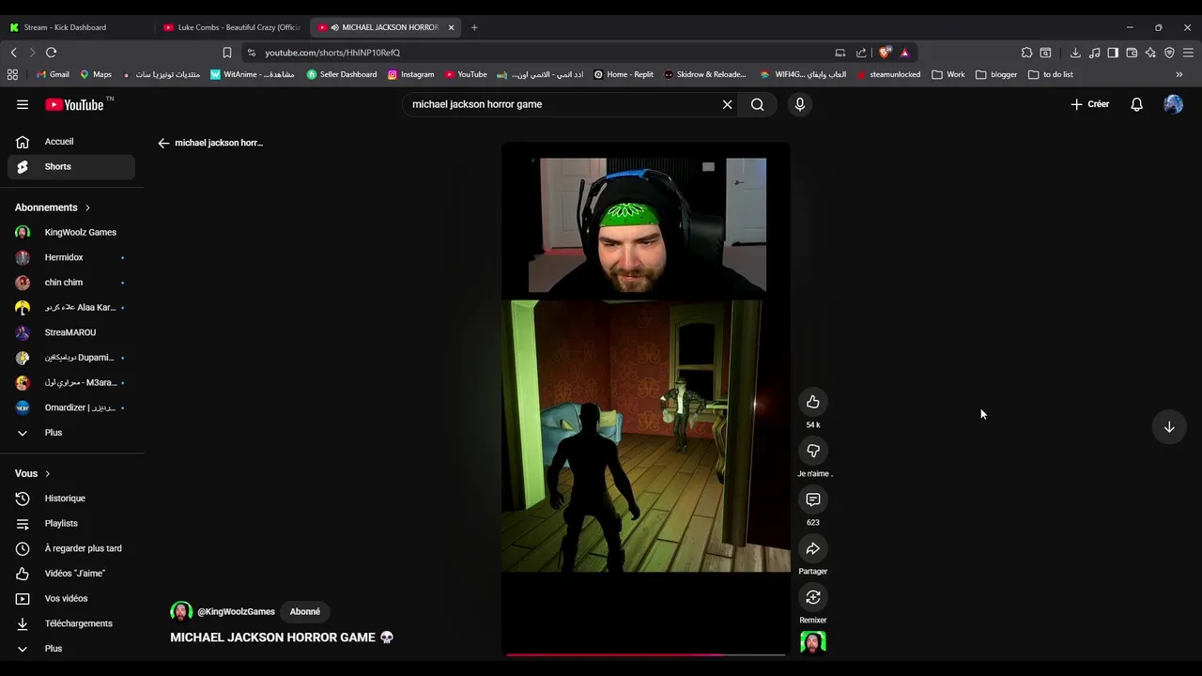Open the Brave Wallet icon
This screenshot has width=1202, height=676.
1132,53
